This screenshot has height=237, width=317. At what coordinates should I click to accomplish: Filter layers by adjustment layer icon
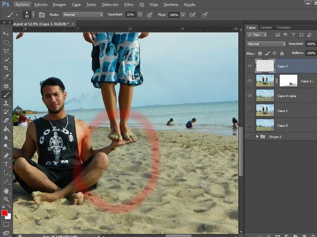coord(285,35)
